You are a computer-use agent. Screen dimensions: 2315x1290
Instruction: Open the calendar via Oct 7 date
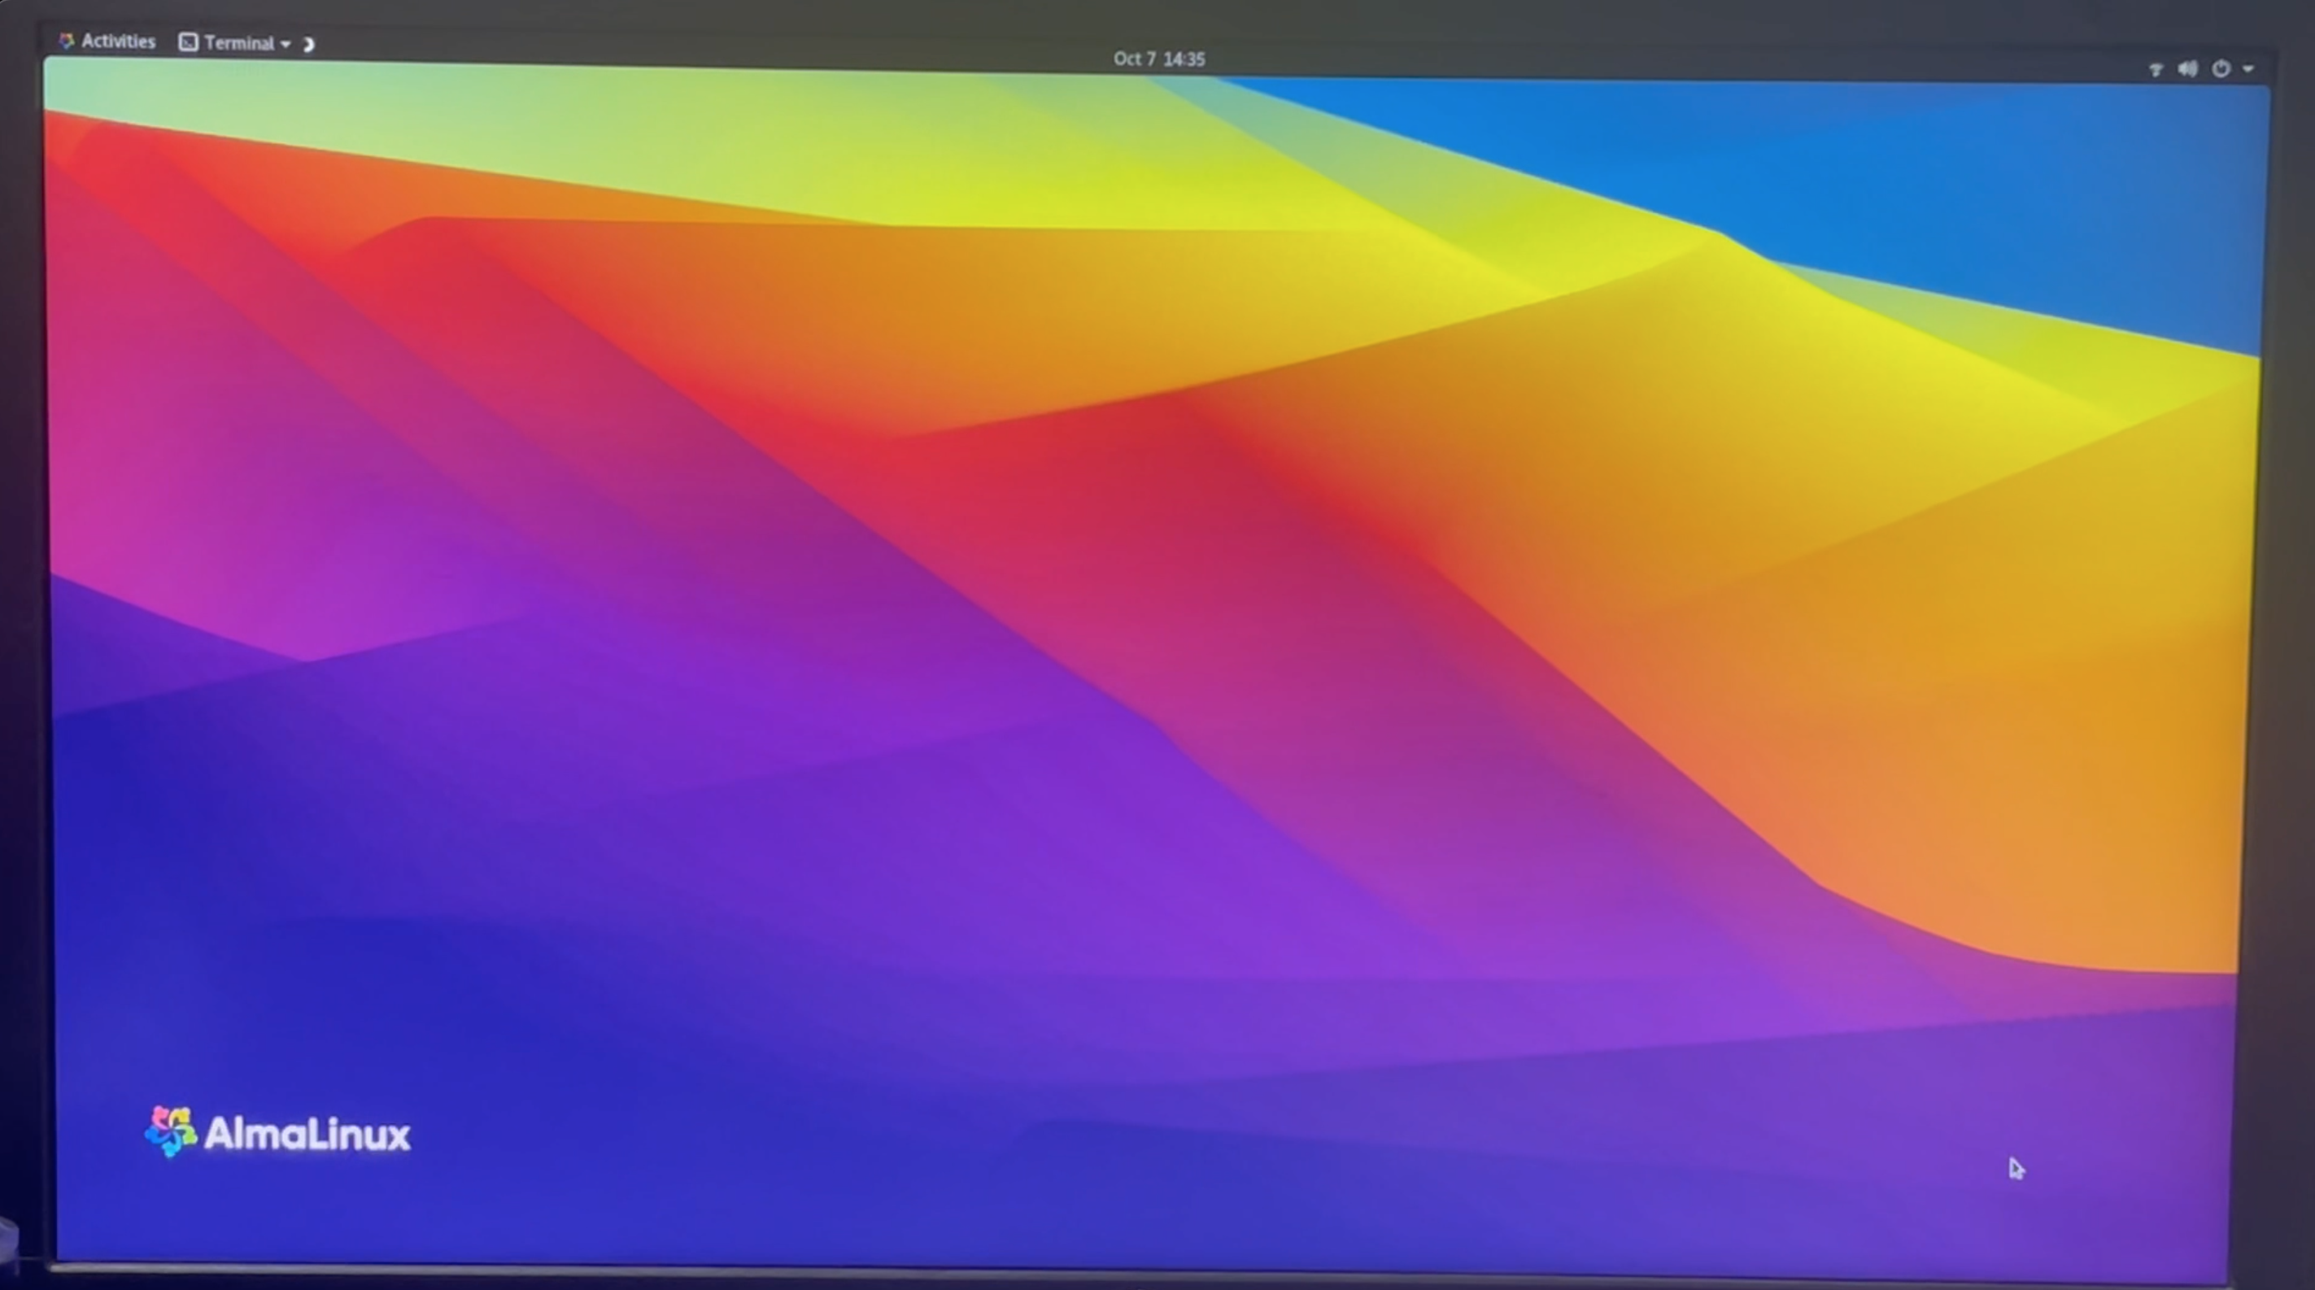1133,59
